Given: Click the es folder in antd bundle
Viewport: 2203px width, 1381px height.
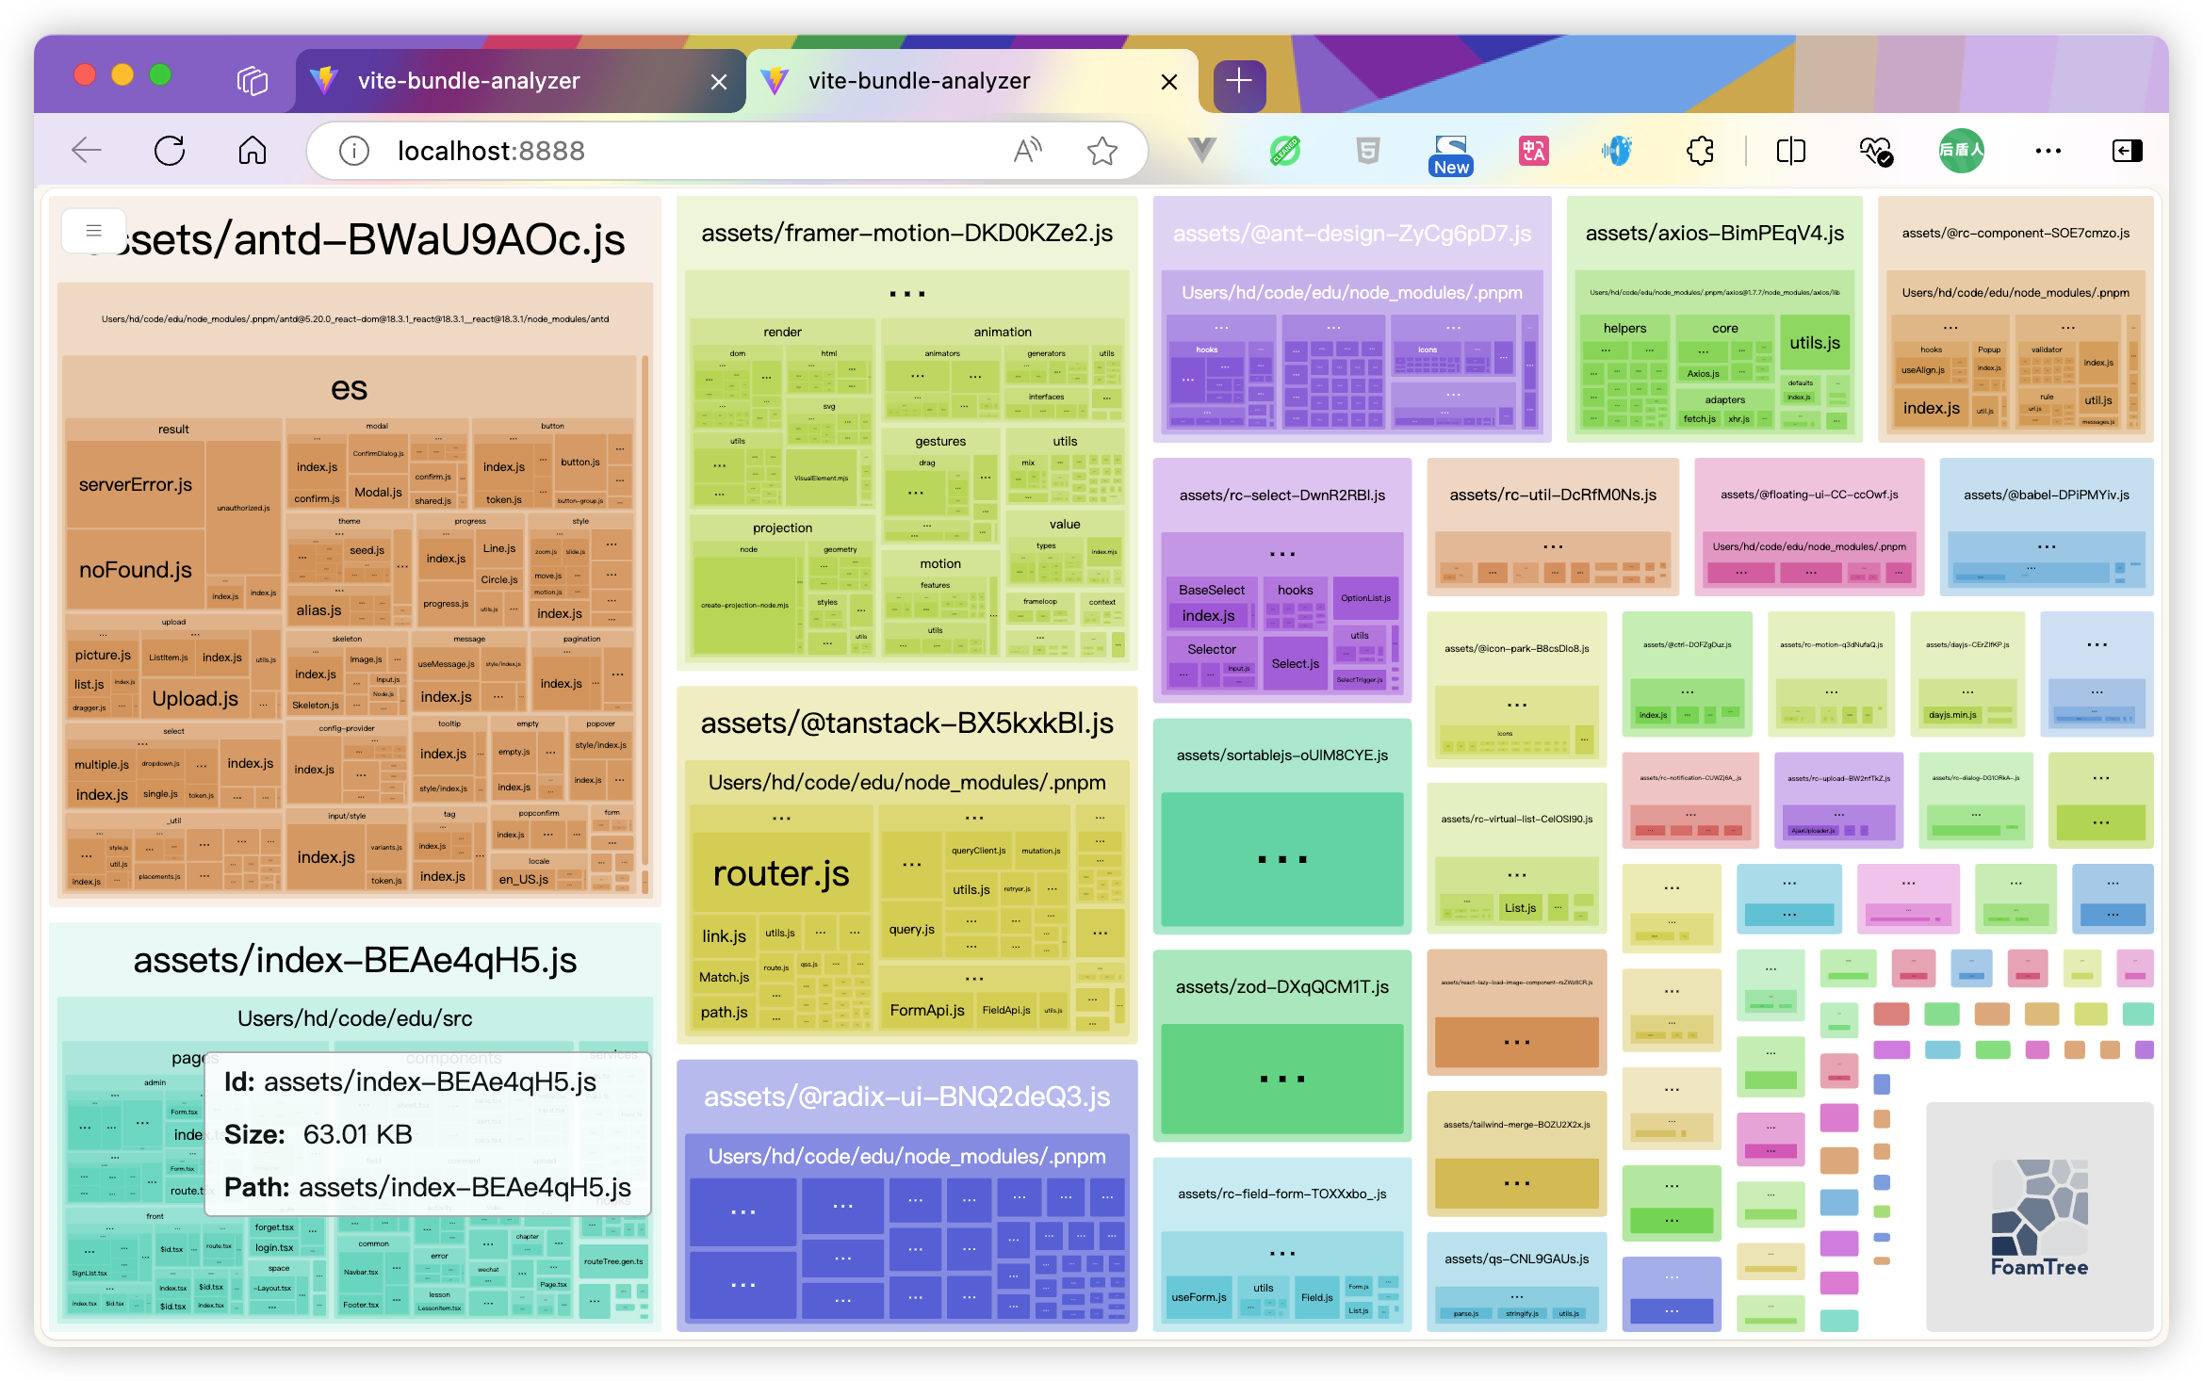Looking at the screenshot, I should pyautogui.click(x=349, y=388).
